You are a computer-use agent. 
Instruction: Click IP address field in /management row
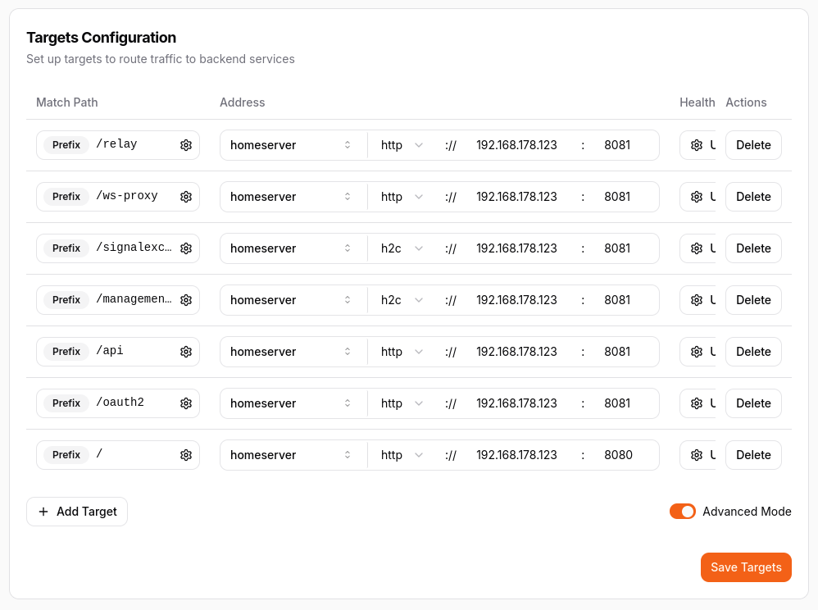[x=516, y=300]
